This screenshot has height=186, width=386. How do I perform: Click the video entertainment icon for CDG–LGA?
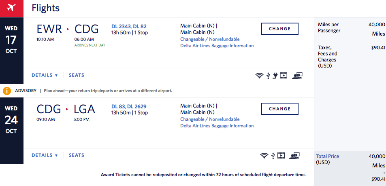pos(282,155)
